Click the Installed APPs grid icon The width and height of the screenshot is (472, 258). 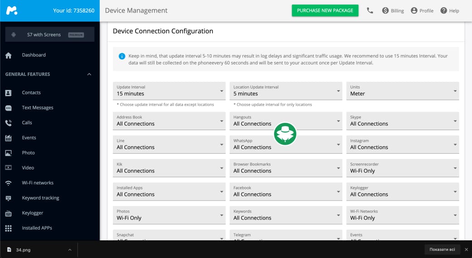tap(8, 228)
